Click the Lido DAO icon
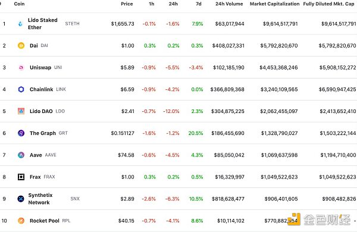357x232 pixels. tap(21, 111)
